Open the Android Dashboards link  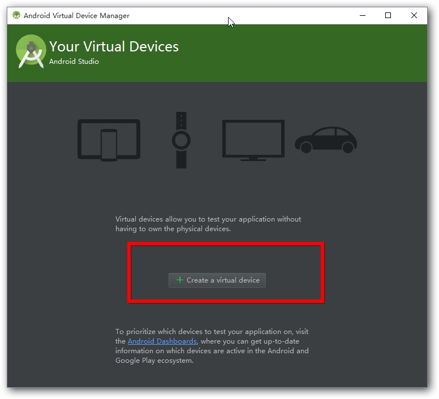162,341
